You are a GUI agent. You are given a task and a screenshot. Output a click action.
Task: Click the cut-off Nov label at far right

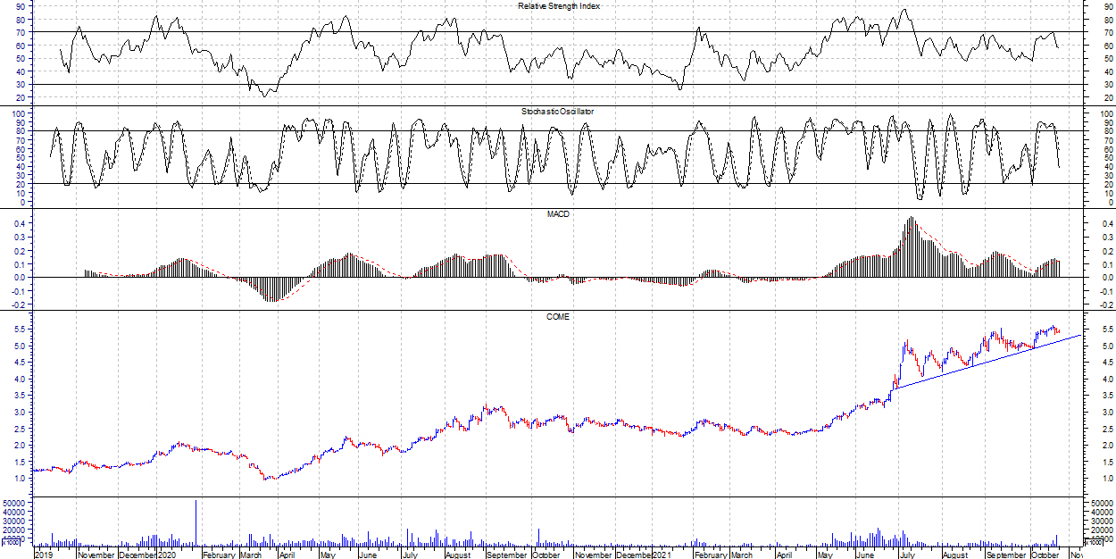[1076, 555]
